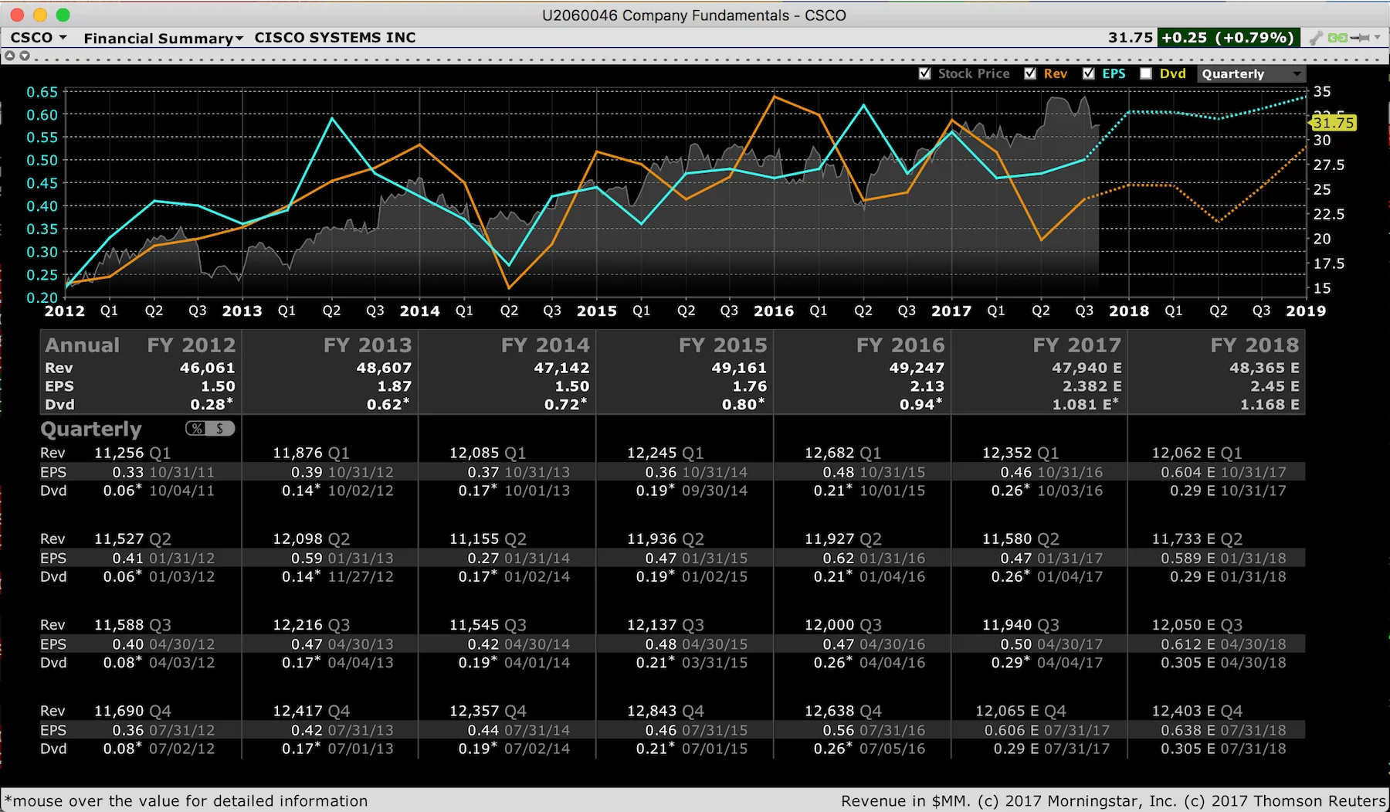Click CISCO SYSTEMS INC company name
Screen dimensions: 1390x812
coord(335,37)
